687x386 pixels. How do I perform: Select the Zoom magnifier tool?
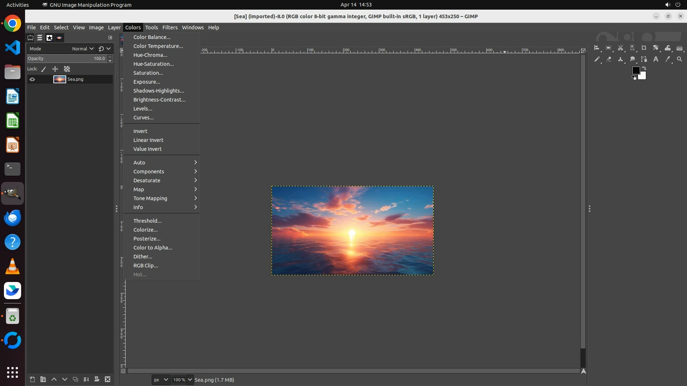tap(679, 59)
